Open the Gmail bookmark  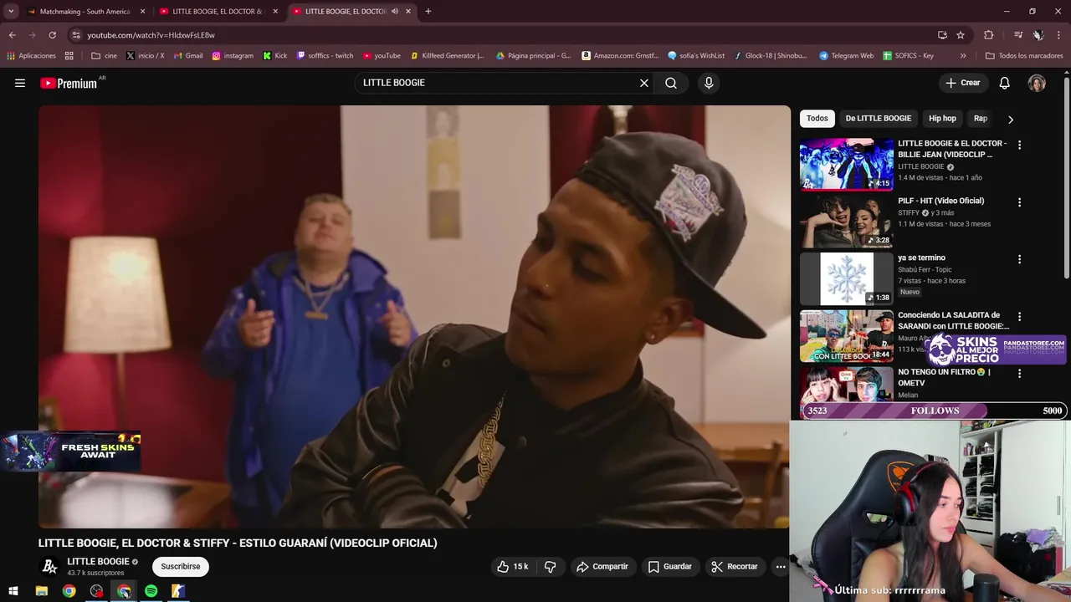coord(187,56)
